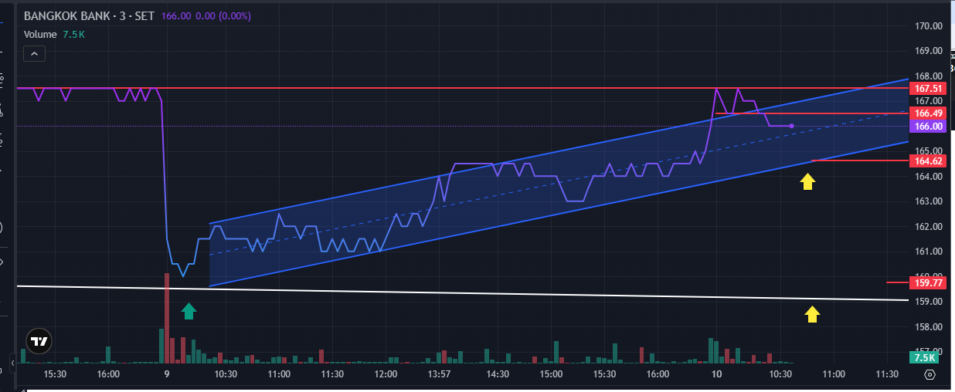Click the day 10 date marker

717,374
